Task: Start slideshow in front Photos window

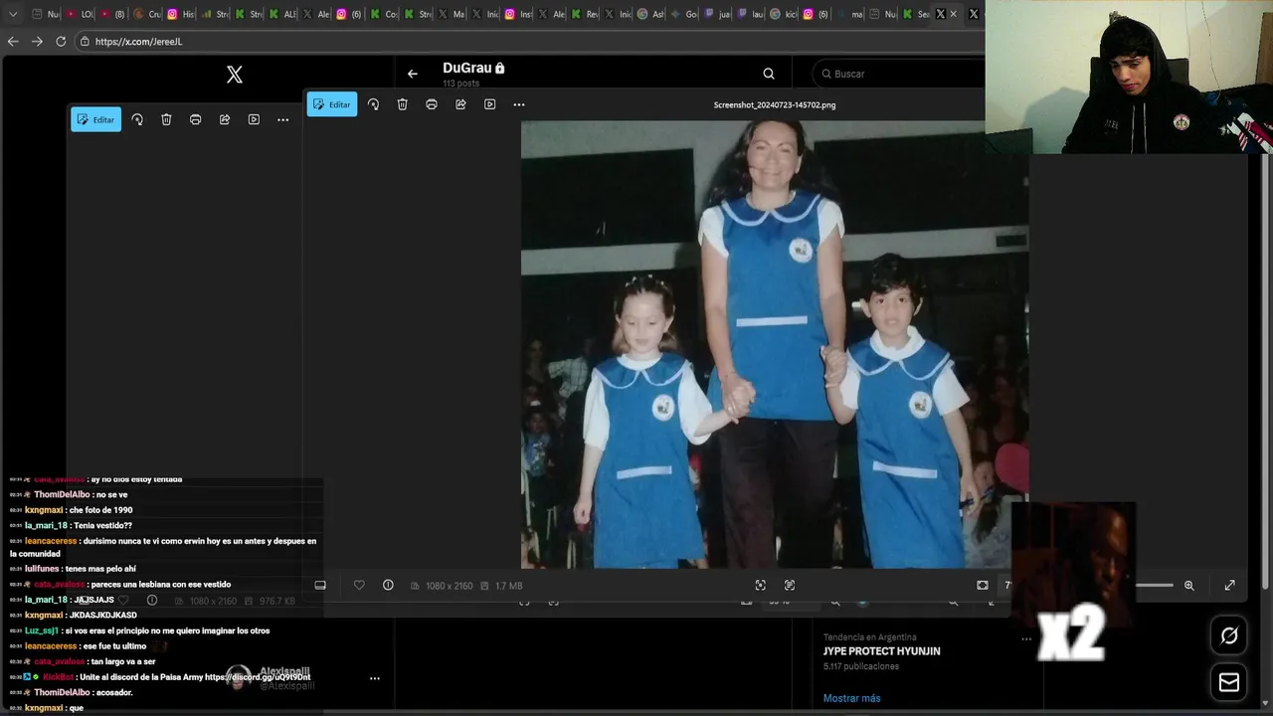Action: point(489,104)
